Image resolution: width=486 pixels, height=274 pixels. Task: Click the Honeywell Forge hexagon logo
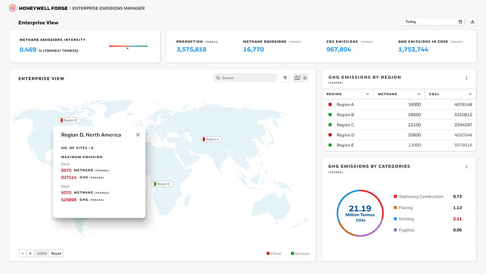point(13,8)
